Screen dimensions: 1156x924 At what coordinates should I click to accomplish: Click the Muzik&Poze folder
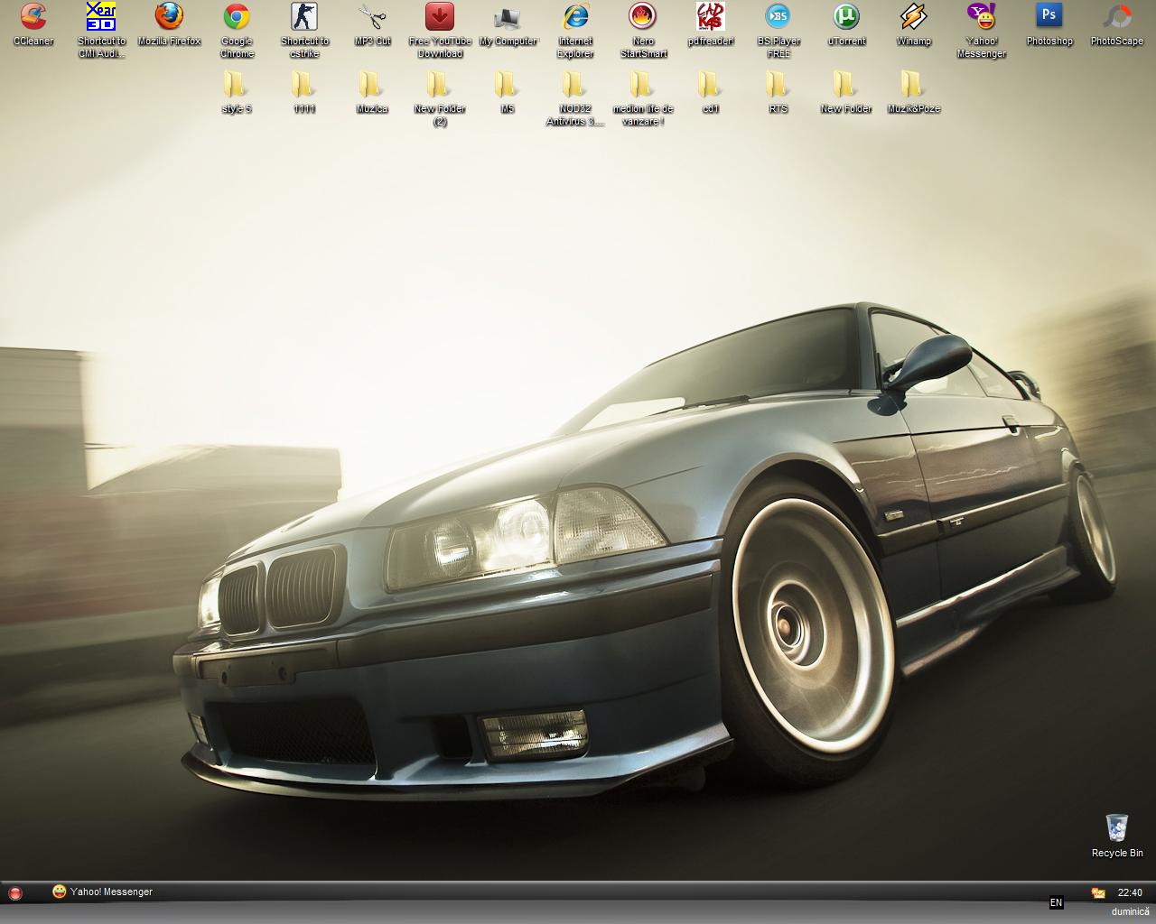click(913, 86)
